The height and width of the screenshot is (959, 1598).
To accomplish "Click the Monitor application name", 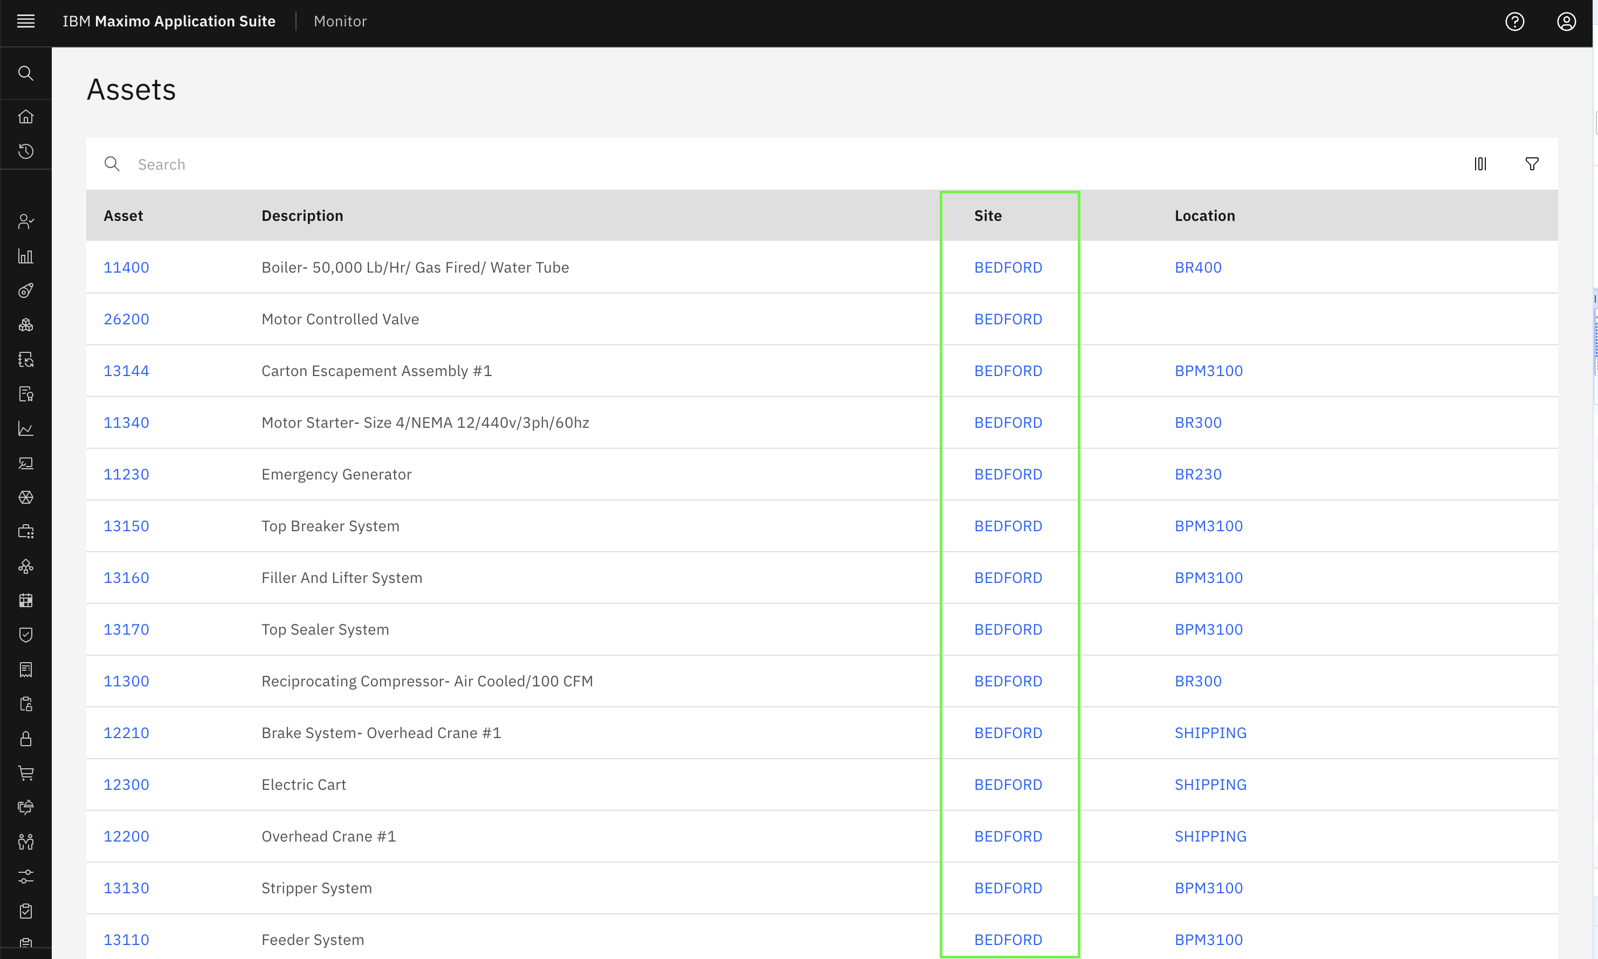I will (340, 22).
